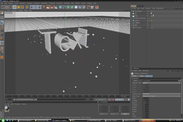Switch to the Basic attributes tab
The height and width of the screenshot is (122, 183).
(x=134, y=76)
